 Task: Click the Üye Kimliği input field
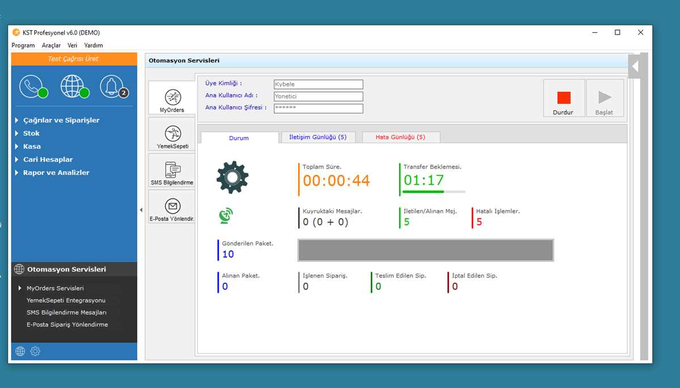point(318,84)
